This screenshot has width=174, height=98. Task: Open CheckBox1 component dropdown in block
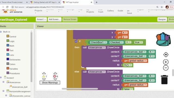[98, 42]
